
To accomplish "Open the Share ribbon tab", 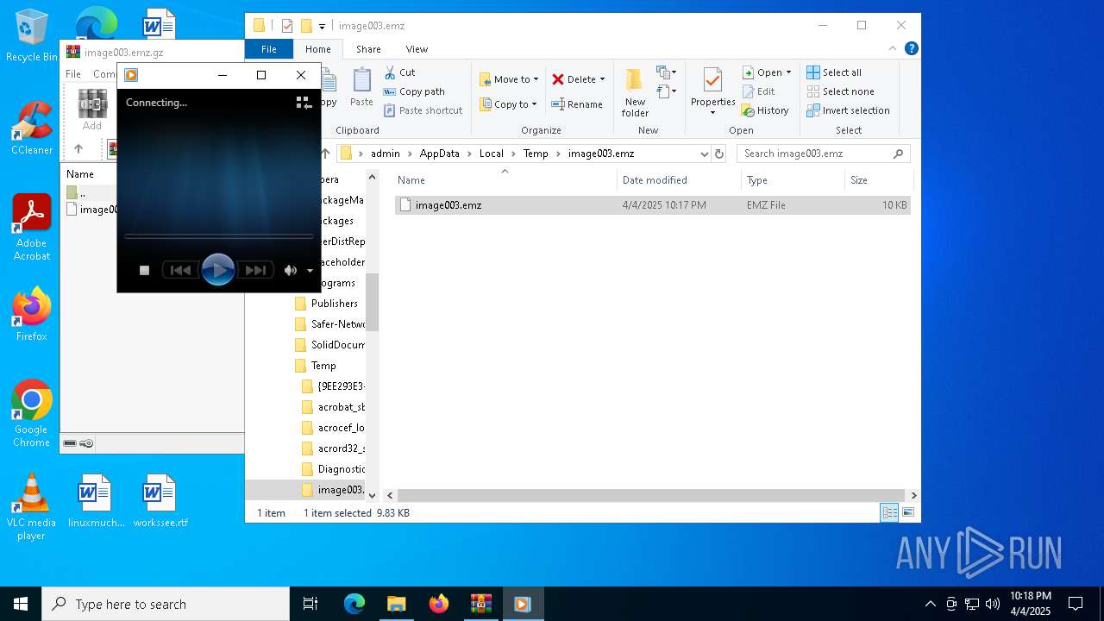I will (x=368, y=49).
